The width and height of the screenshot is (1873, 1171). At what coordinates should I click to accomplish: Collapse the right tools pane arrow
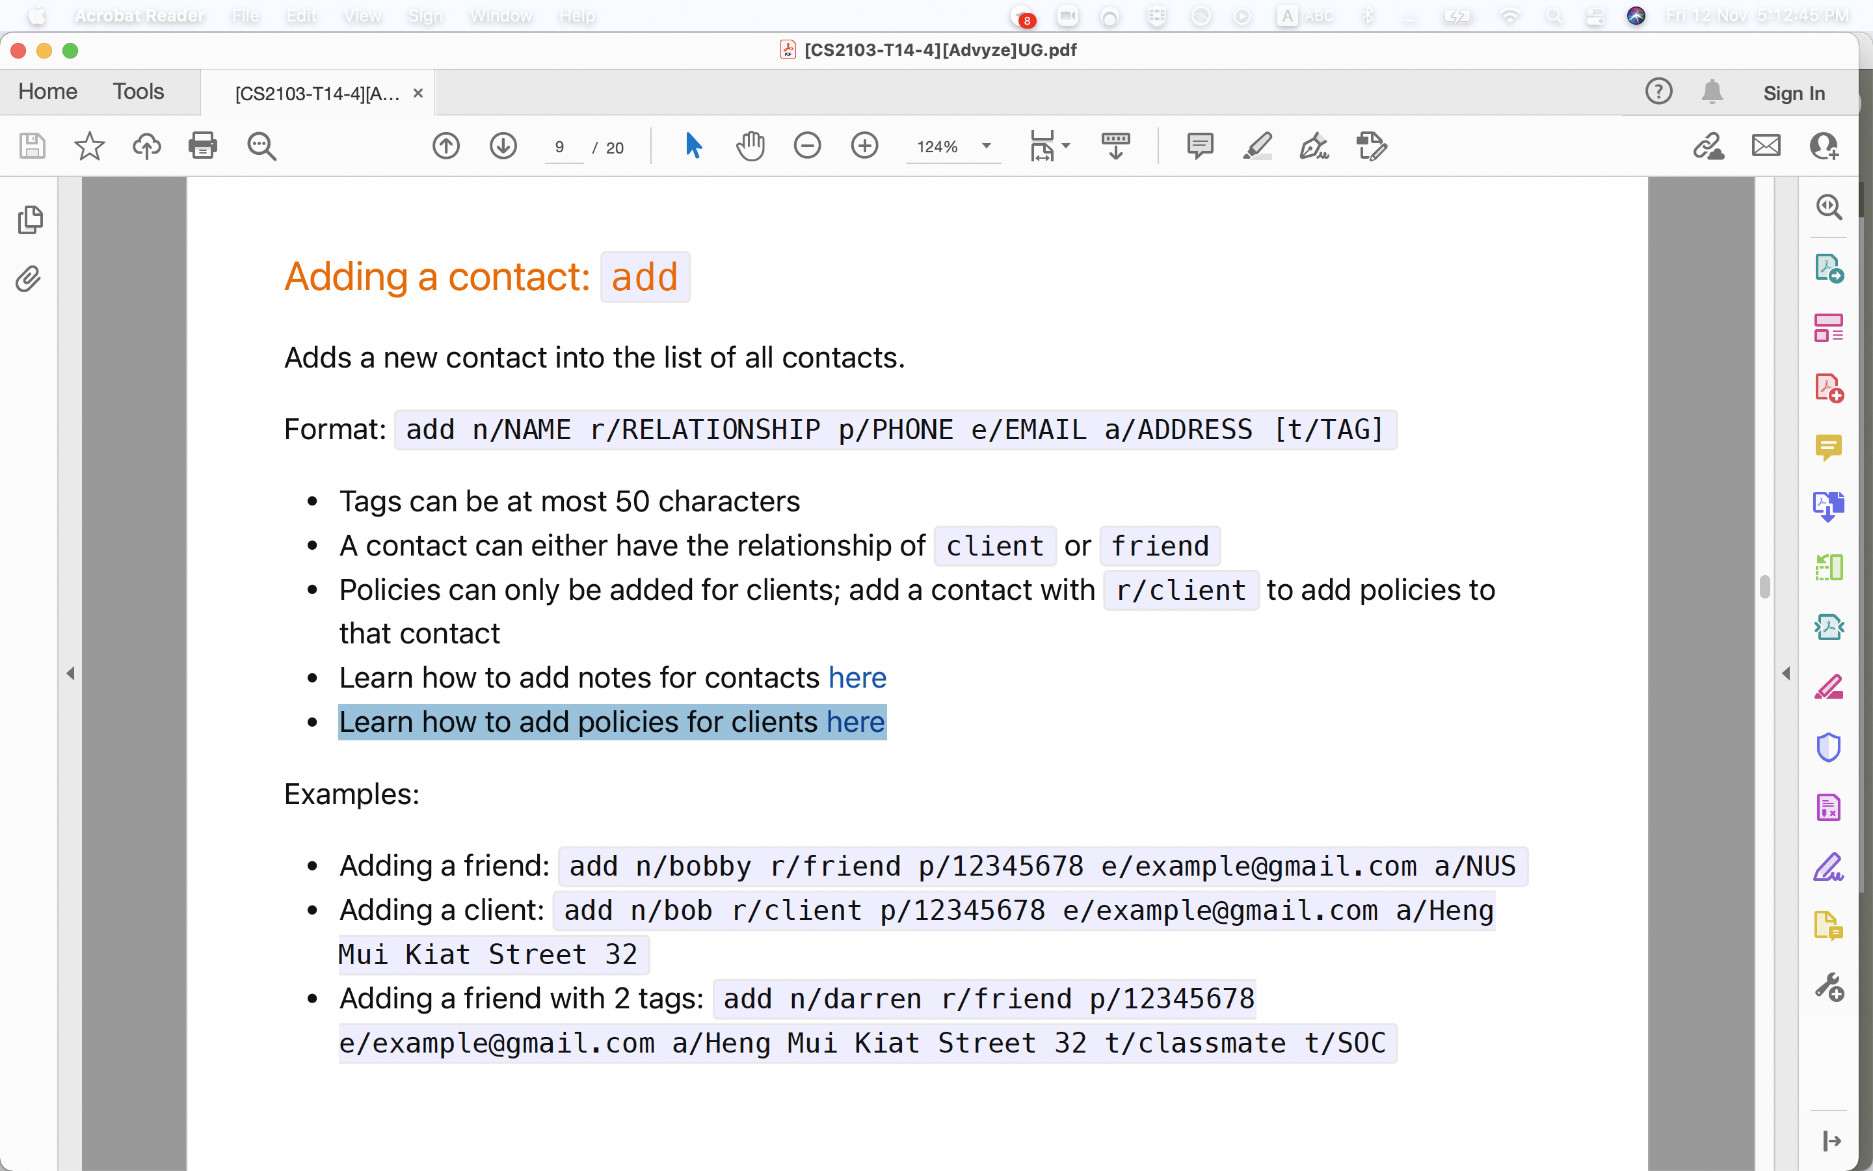tap(1787, 673)
